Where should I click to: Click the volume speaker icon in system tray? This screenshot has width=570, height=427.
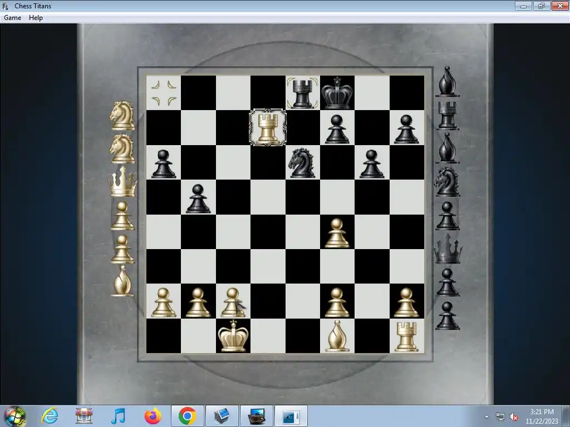[x=514, y=417]
